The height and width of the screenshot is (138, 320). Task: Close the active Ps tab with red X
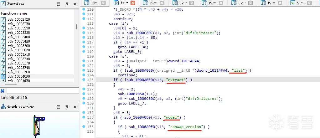(x=133, y=3)
